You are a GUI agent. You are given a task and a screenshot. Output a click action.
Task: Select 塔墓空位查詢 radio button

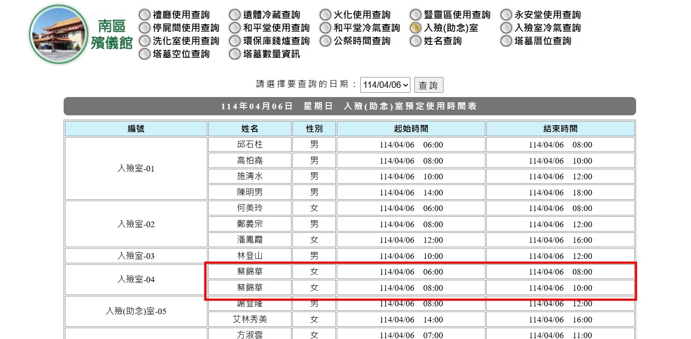[x=145, y=54]
